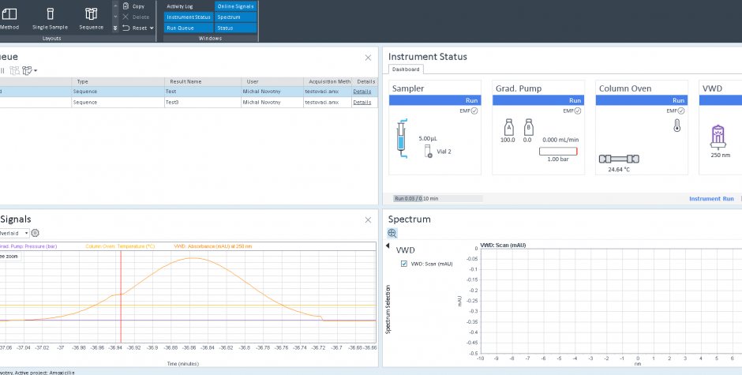The height and width of the screenshot is (375, 742).
Task: Toggle the Instrument Status window
Action: [x=189, y=17]
